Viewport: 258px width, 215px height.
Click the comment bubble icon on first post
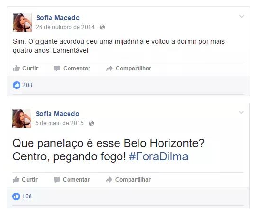click(x=57, y=68)
